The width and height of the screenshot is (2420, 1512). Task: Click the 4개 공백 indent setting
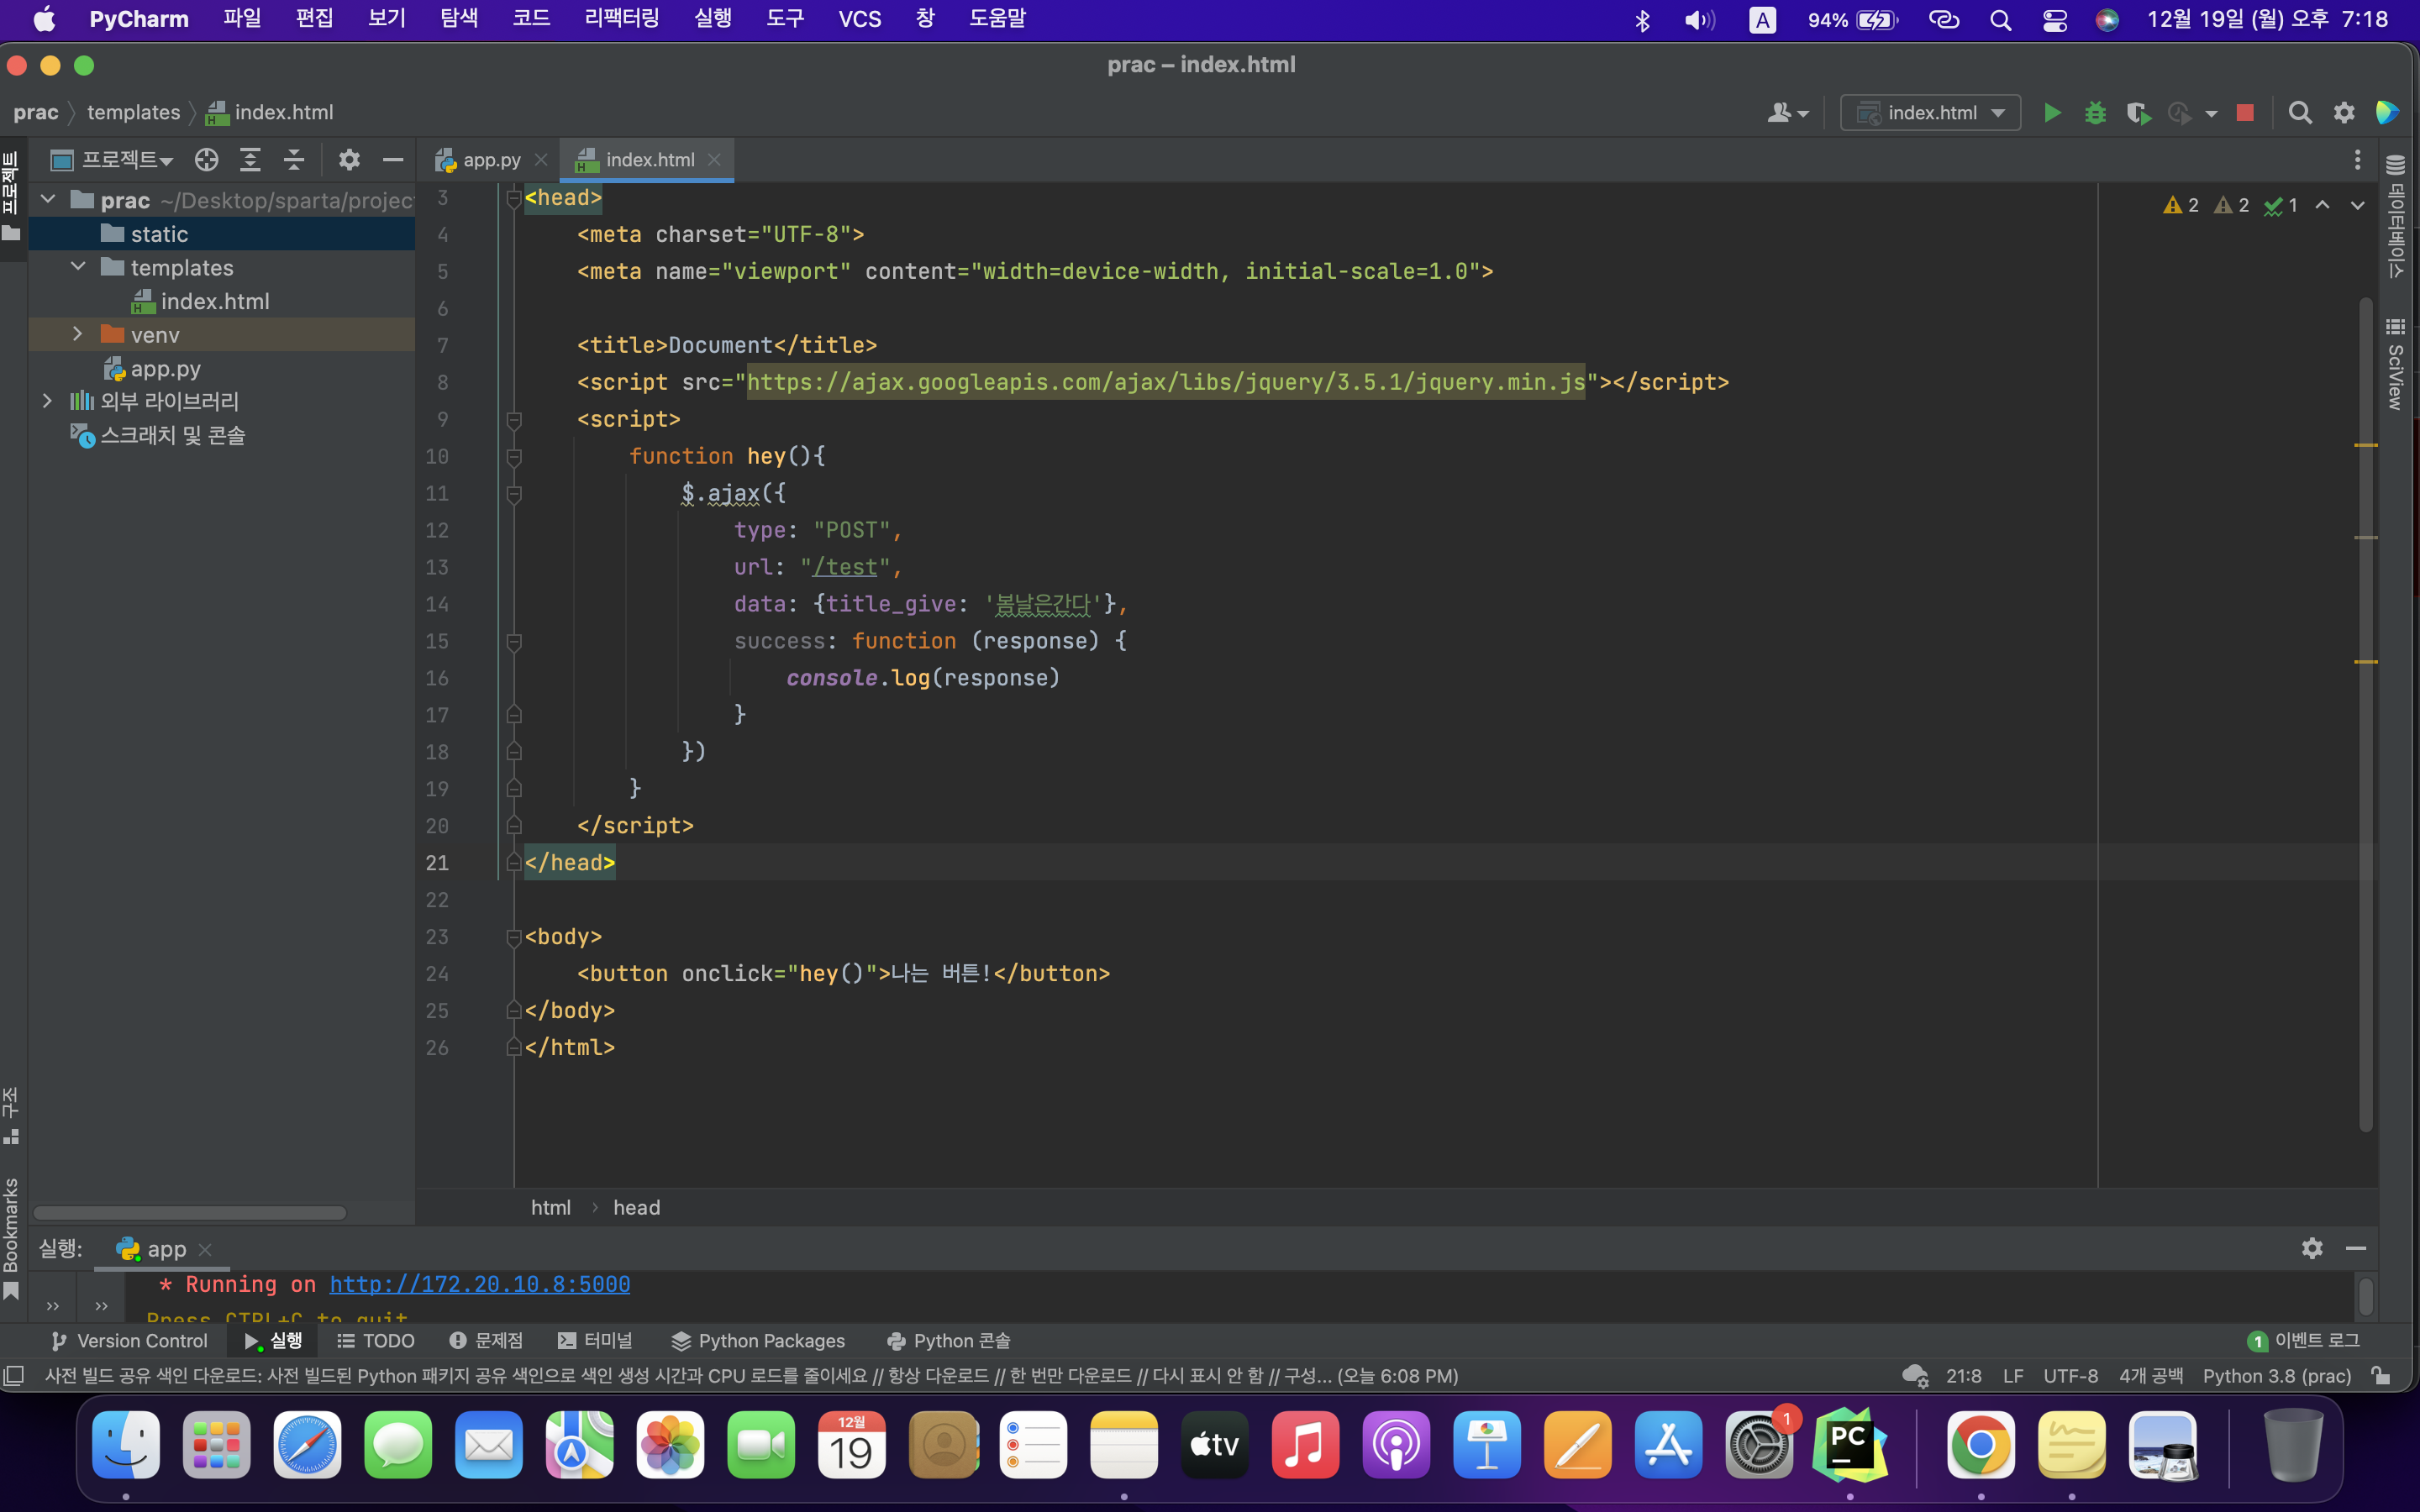(2151, 1376)
